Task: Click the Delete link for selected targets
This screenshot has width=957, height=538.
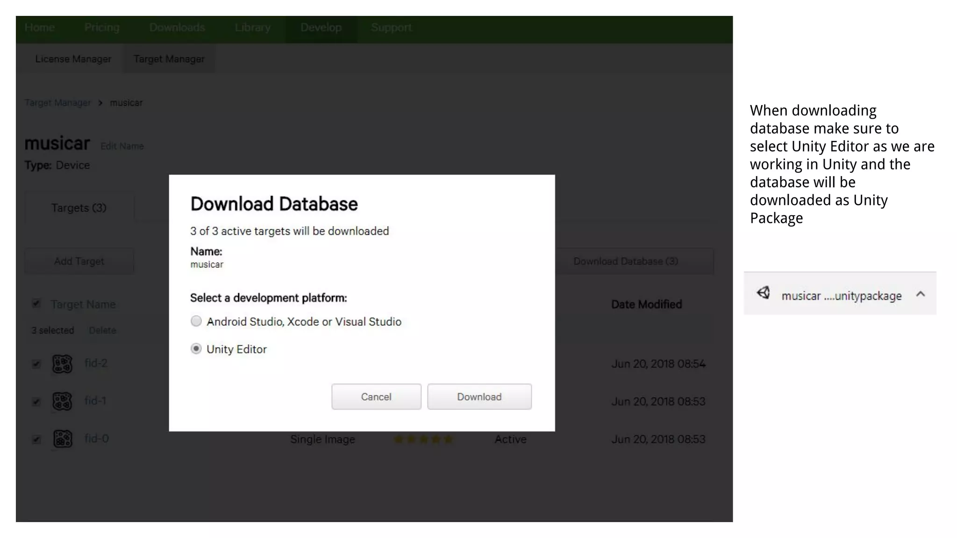Action: pyautogui.click(x=102, y=330)
